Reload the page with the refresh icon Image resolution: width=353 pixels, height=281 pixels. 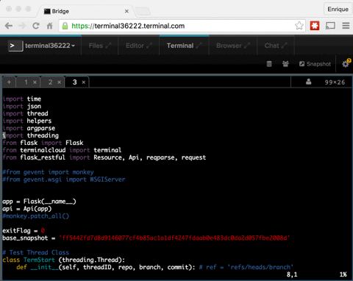click(x=36, y=26)
